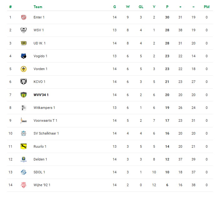This screenshot has width=216, height=199.
Task: Click the SDOL 1 blue logo
Action: [x=23, y=172]
